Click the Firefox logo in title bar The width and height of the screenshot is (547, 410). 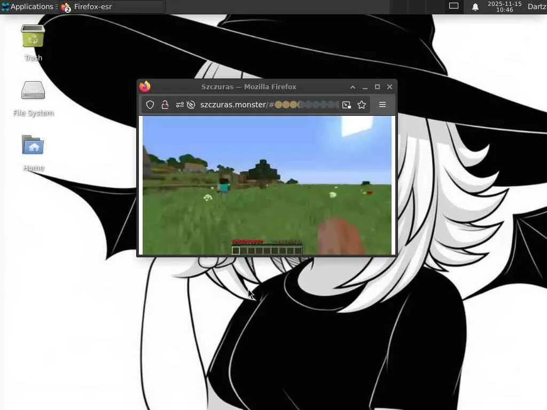[145, 86]
